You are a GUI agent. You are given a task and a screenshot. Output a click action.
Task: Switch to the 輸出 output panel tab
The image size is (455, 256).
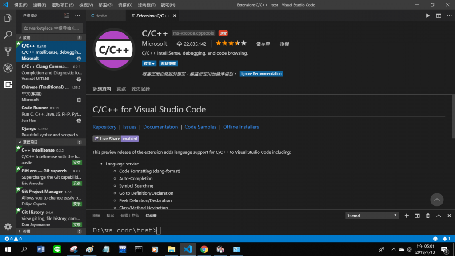[x=110, y=216]
